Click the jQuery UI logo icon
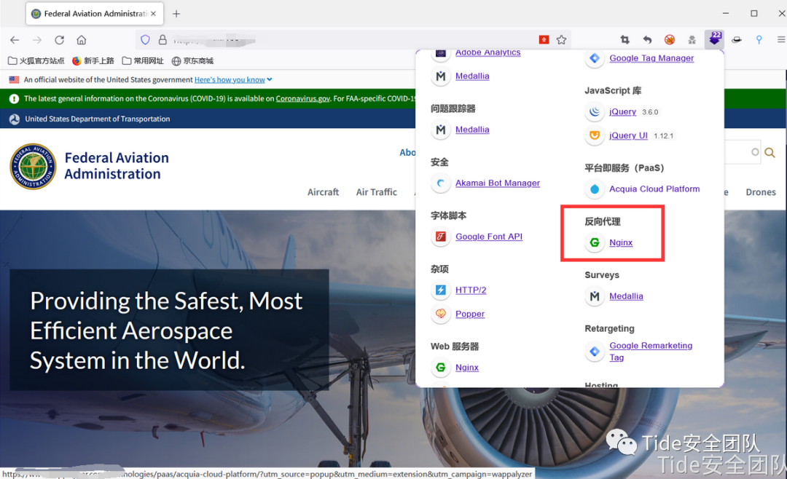The width and height of the screenshot is (787, 479). click(595, 135)
